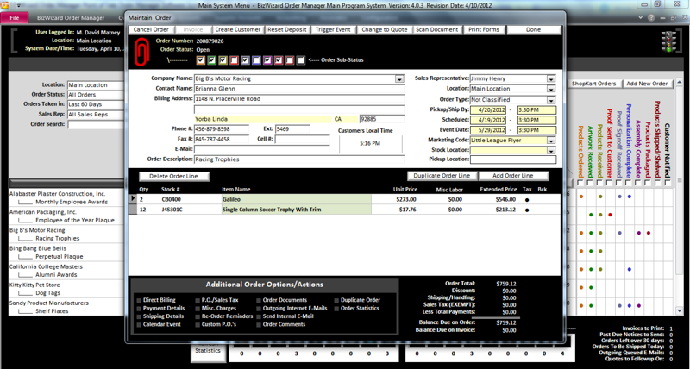
Task: Check the Duplicate Order option
Action: click(x=336, y=300)
